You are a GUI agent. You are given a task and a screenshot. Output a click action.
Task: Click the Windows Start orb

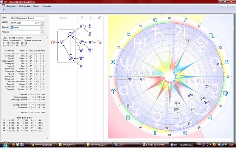coord(6,145)
